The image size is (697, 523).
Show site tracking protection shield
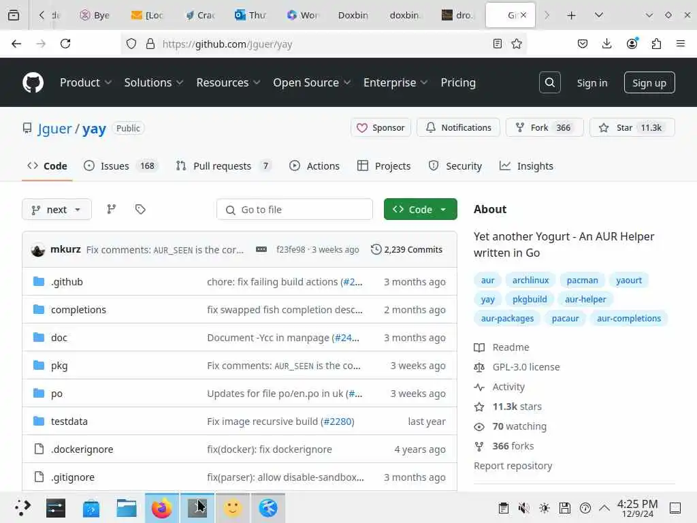tap(131, 44)
